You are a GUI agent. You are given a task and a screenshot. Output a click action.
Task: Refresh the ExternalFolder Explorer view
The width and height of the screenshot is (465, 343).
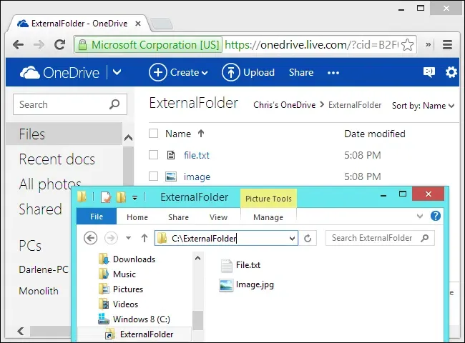(x=308, y=238)
